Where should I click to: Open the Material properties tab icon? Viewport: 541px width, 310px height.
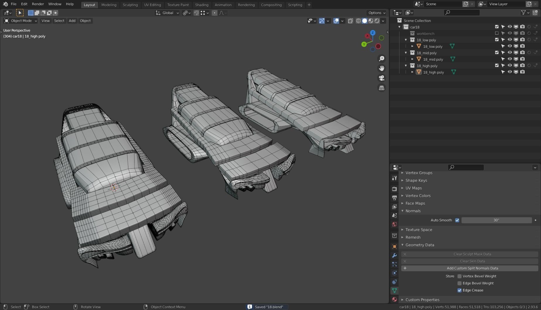coord(394,299)
